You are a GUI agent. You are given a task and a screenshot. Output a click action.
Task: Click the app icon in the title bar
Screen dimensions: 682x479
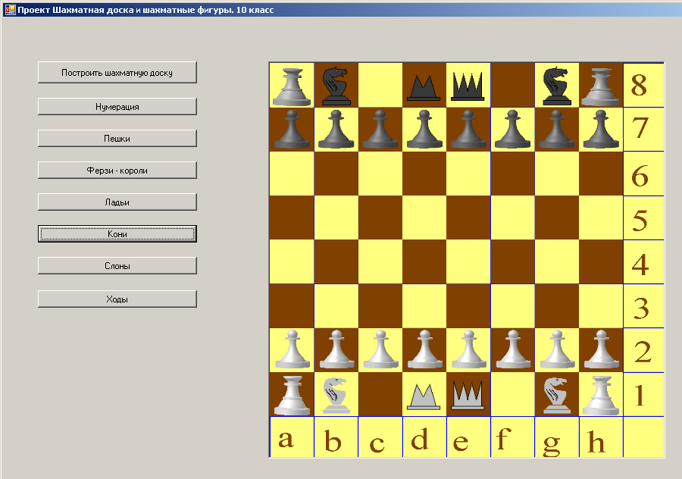pyautogui.click(x=10, y=10)
